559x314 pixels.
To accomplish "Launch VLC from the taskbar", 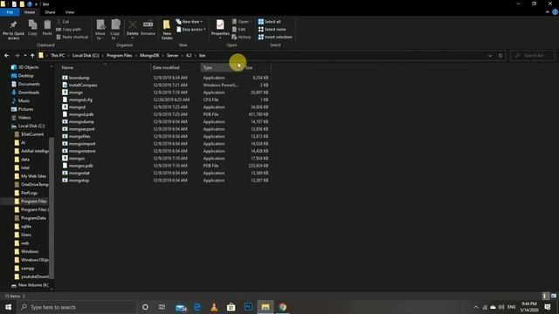I will (x=214, y=307).
